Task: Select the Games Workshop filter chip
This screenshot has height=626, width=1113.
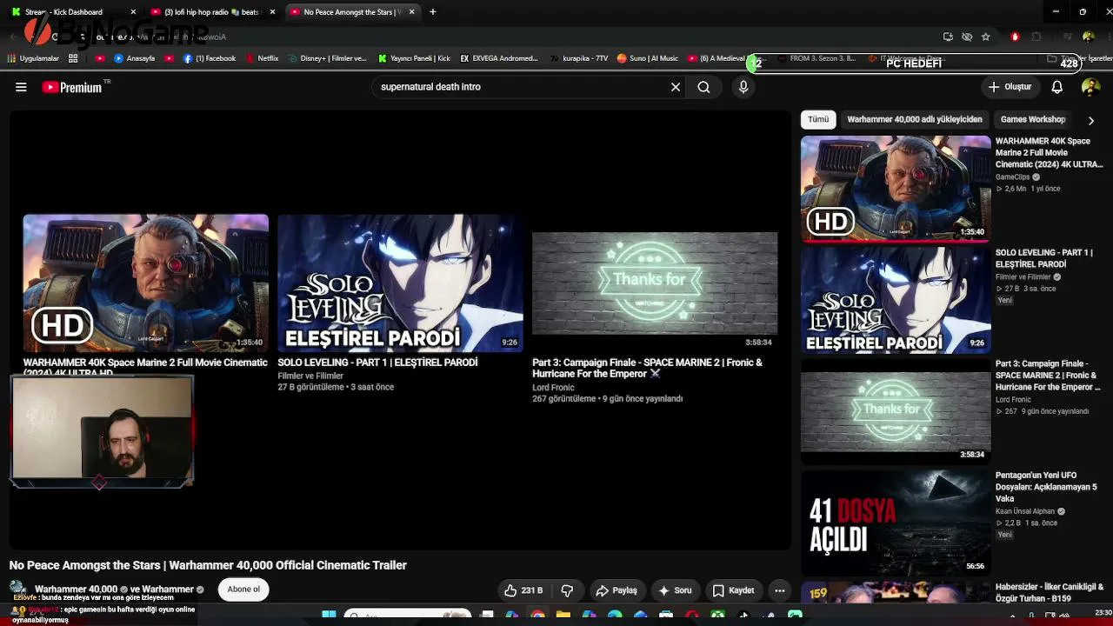Action: pos(1033,119)
